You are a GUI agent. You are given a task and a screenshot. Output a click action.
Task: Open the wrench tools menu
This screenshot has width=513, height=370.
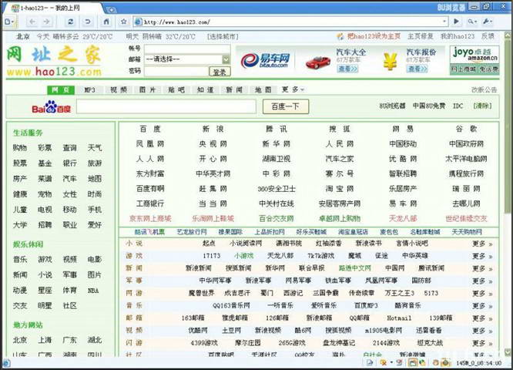(x=487, y=22)
